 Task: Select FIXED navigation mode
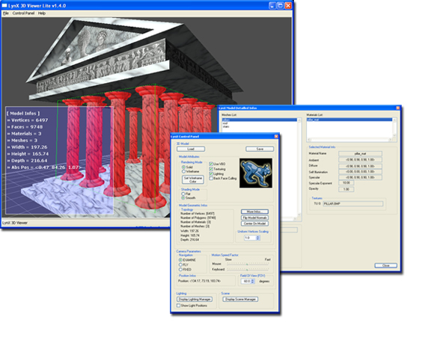180,270
